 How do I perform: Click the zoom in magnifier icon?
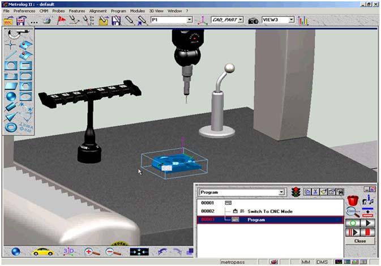tap(92, 252)
